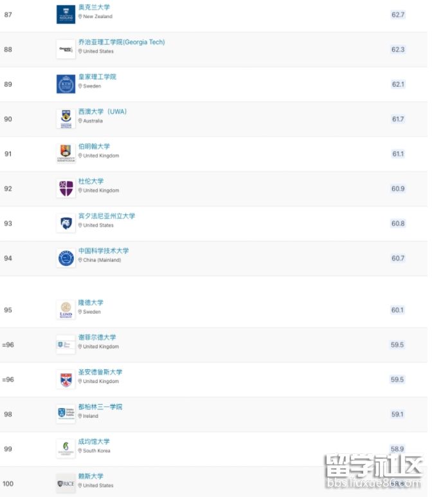This screenshot has height=497, width=432.
Task: Click the Lund University seal
Action: [x=66, y=310]
